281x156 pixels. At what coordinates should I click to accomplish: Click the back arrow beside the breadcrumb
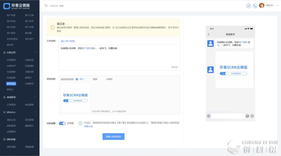point(46,6)
